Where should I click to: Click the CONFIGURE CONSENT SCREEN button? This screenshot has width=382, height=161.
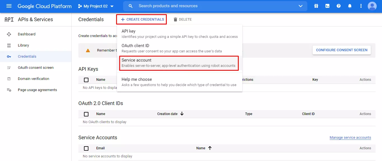point(342,50)
